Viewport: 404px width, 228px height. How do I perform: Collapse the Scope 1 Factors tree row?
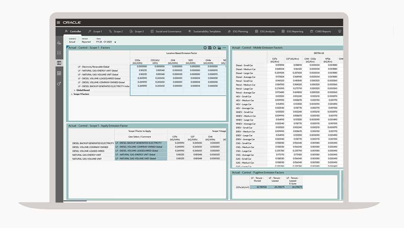pyautogui.click(x=72, y=94)
